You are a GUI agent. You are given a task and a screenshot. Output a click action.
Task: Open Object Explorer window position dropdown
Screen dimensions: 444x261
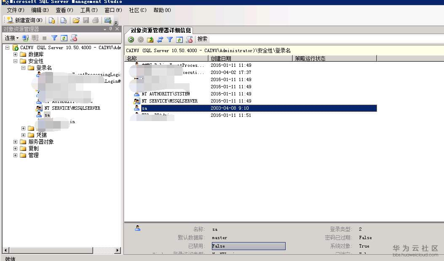click(105, 29)
